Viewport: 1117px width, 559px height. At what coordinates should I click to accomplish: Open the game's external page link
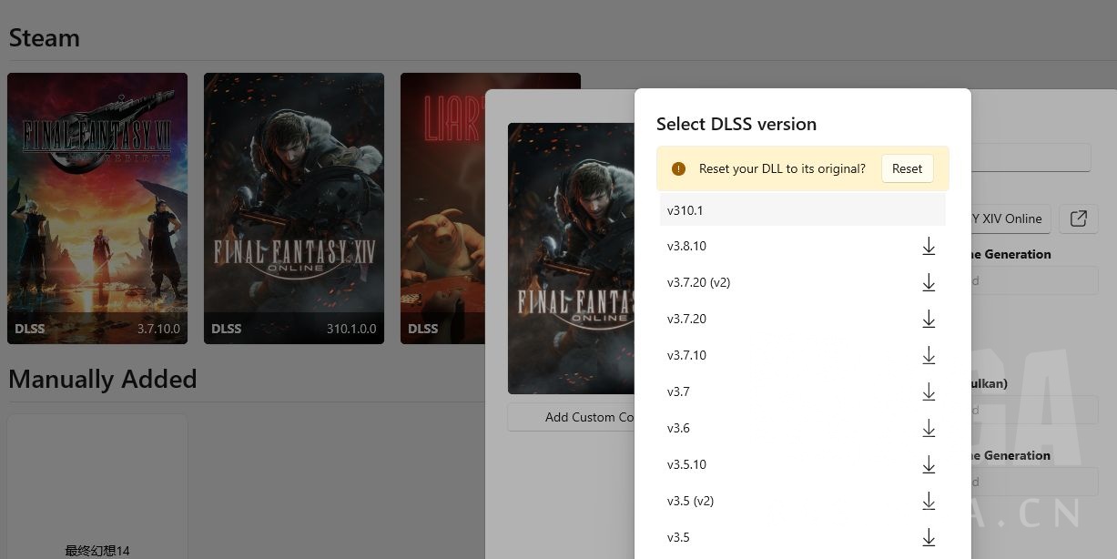tap(1078, 219)
